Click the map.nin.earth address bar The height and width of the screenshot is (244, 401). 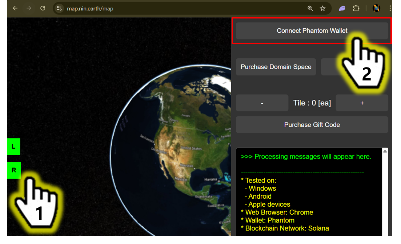click(x=182, y=8)
